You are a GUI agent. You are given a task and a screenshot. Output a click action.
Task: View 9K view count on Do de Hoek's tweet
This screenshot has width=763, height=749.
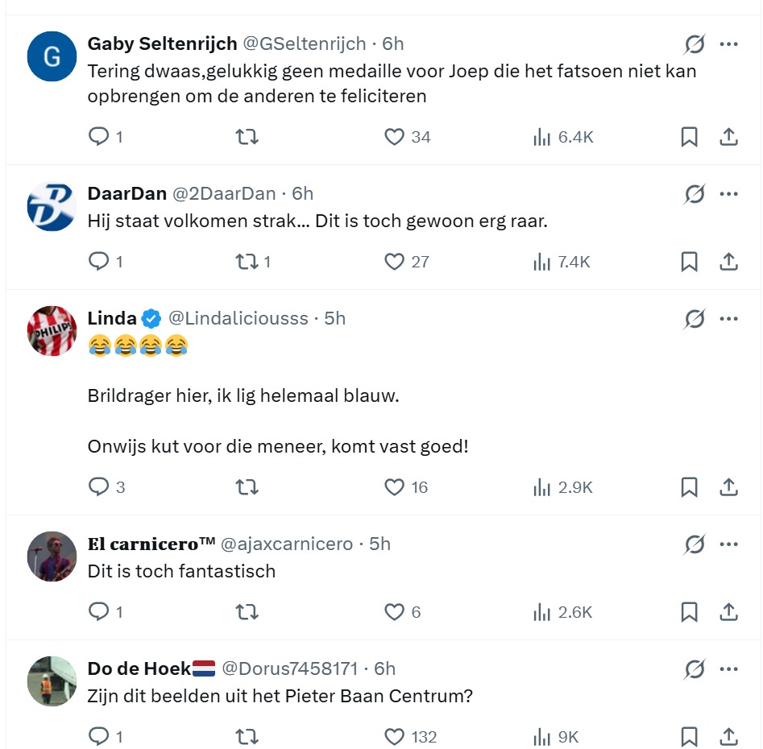556,737
